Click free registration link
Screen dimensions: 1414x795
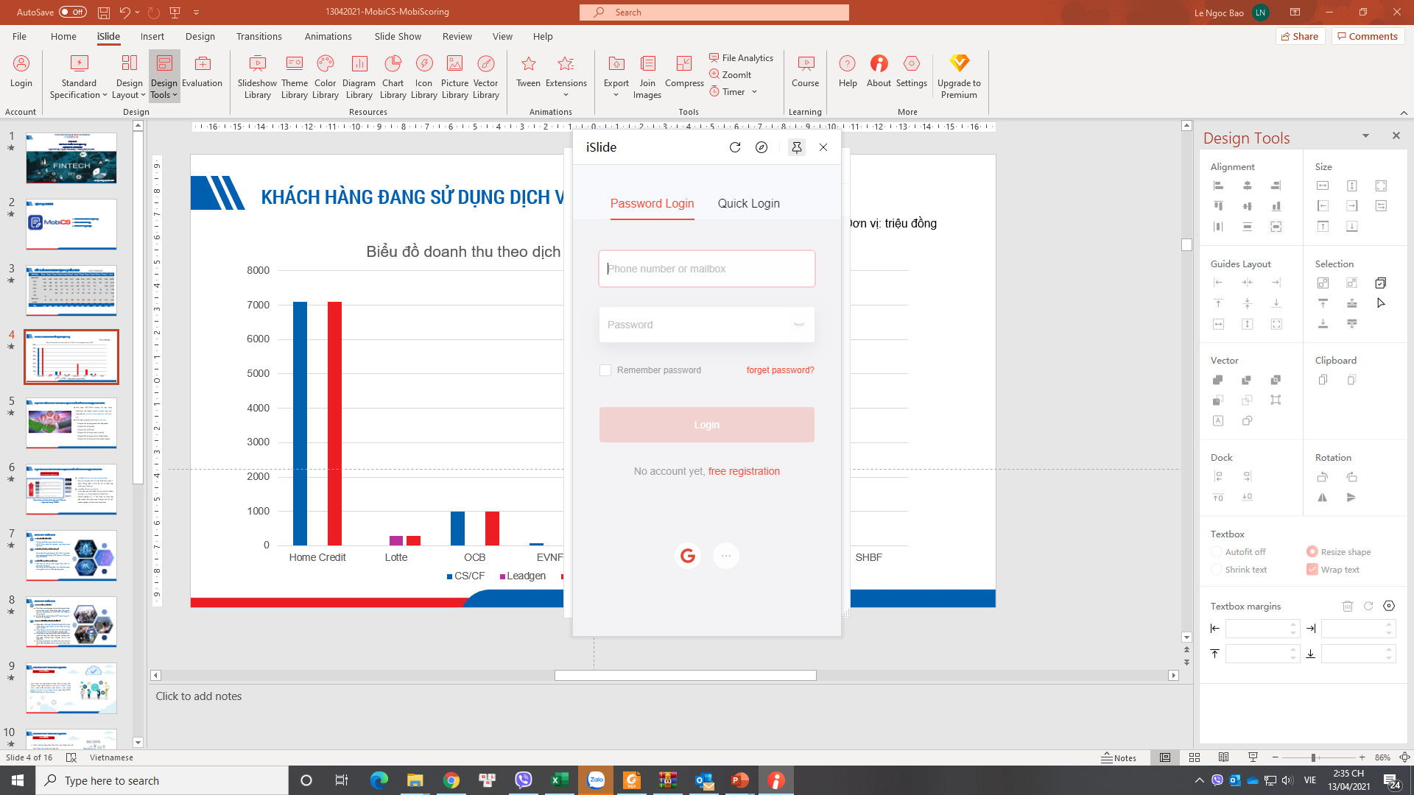[x=744, y=471]
